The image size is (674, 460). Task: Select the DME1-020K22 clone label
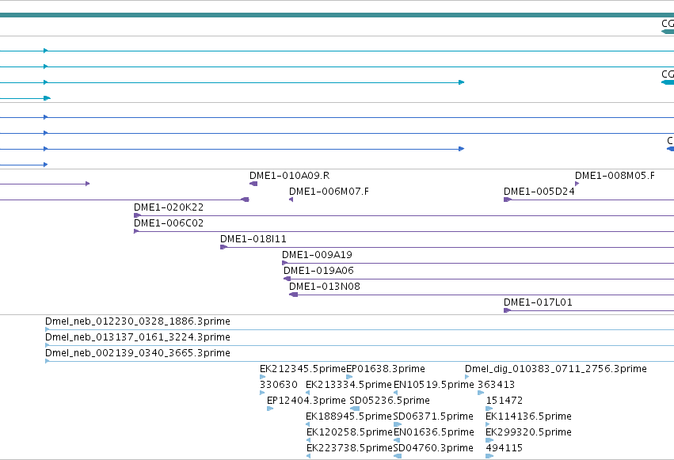click(x=169, y=207)
